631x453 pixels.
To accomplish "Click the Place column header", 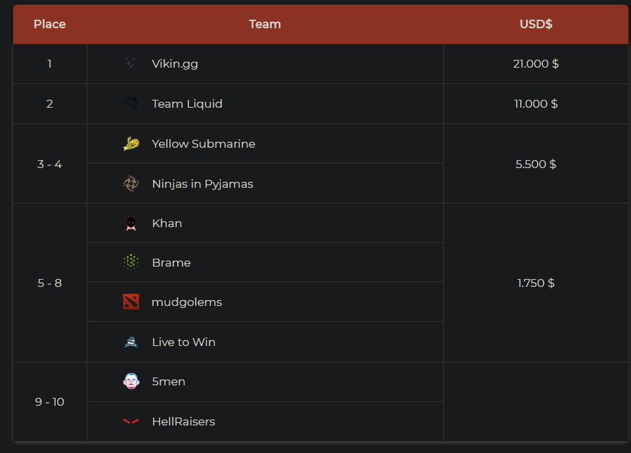I will [50, 24].
